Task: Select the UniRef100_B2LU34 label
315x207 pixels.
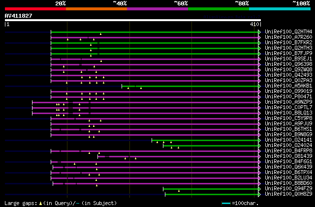Action: click(x=288, y=178)
